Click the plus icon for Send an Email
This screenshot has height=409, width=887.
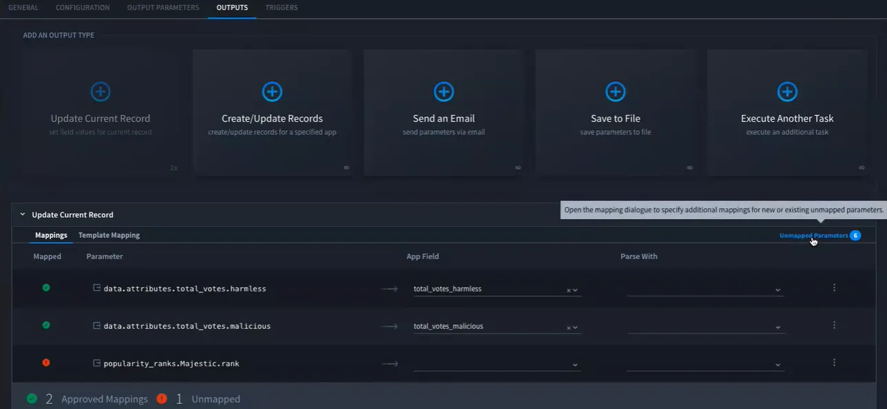[x=443, y=91]
